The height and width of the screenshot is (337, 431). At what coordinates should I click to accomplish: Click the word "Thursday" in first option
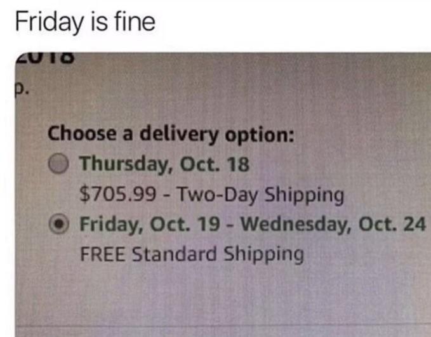[122, 164]
